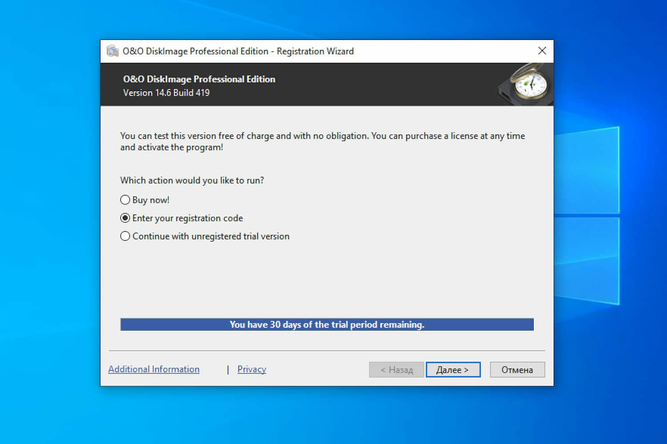The width and height of the screenshot is (667, 444).
Task: Click the O&O DiskImage title bar icon
Action: point(113,51)
